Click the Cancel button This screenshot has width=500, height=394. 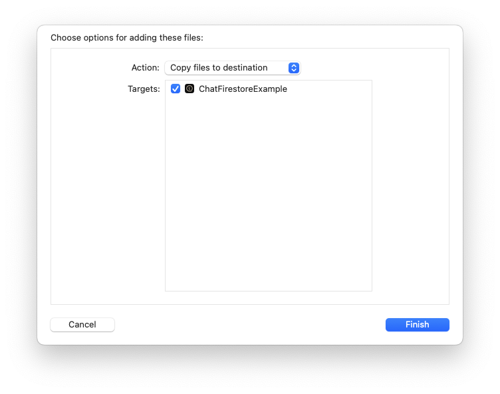(x=82, y=324)
